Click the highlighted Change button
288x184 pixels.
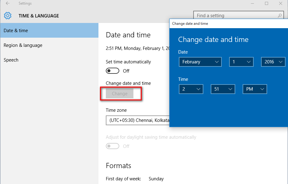tap(120, 93)
